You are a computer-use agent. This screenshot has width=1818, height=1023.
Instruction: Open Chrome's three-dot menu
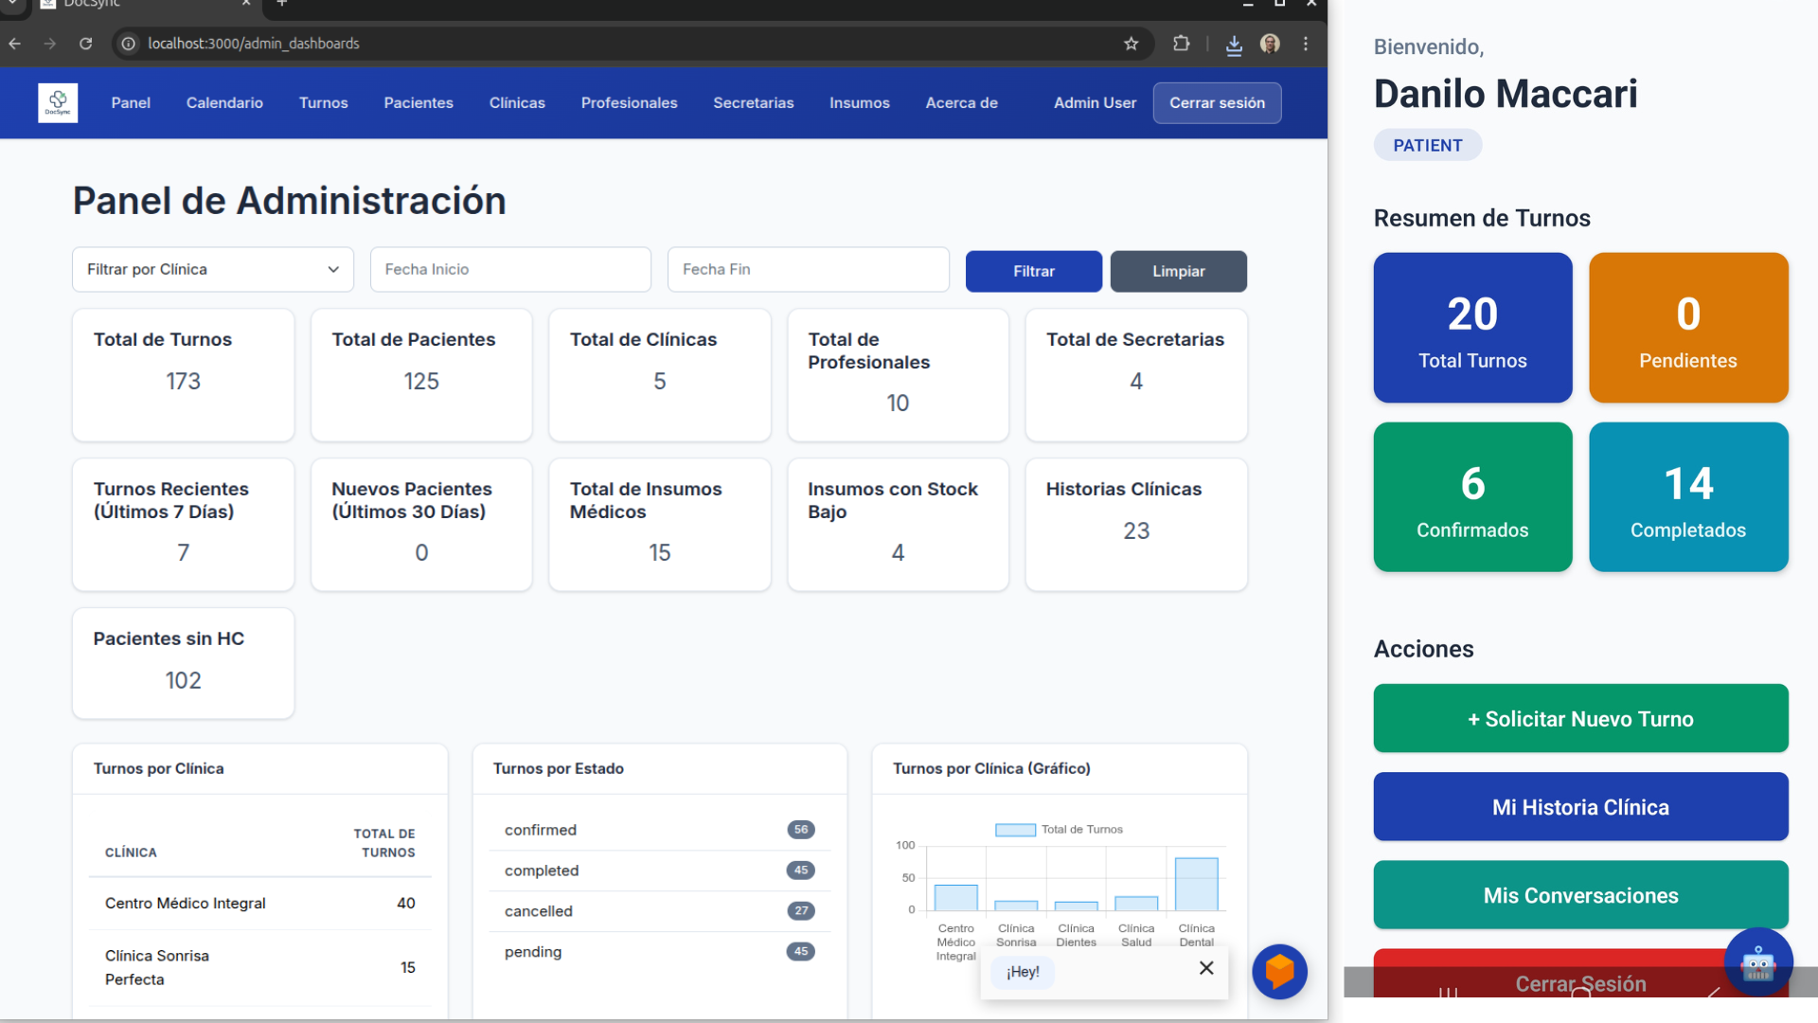pyautogui.click(x=1306, y=44)
